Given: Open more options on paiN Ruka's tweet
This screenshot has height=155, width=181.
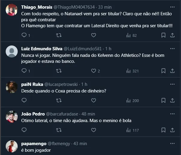Looking at the screenshot, I should coord(172,84).
